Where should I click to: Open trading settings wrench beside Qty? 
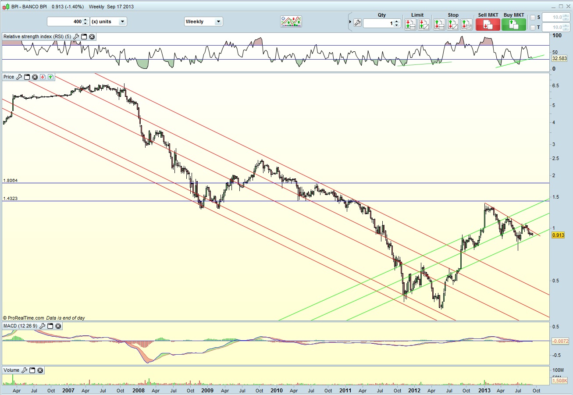(x=357, y=23)
